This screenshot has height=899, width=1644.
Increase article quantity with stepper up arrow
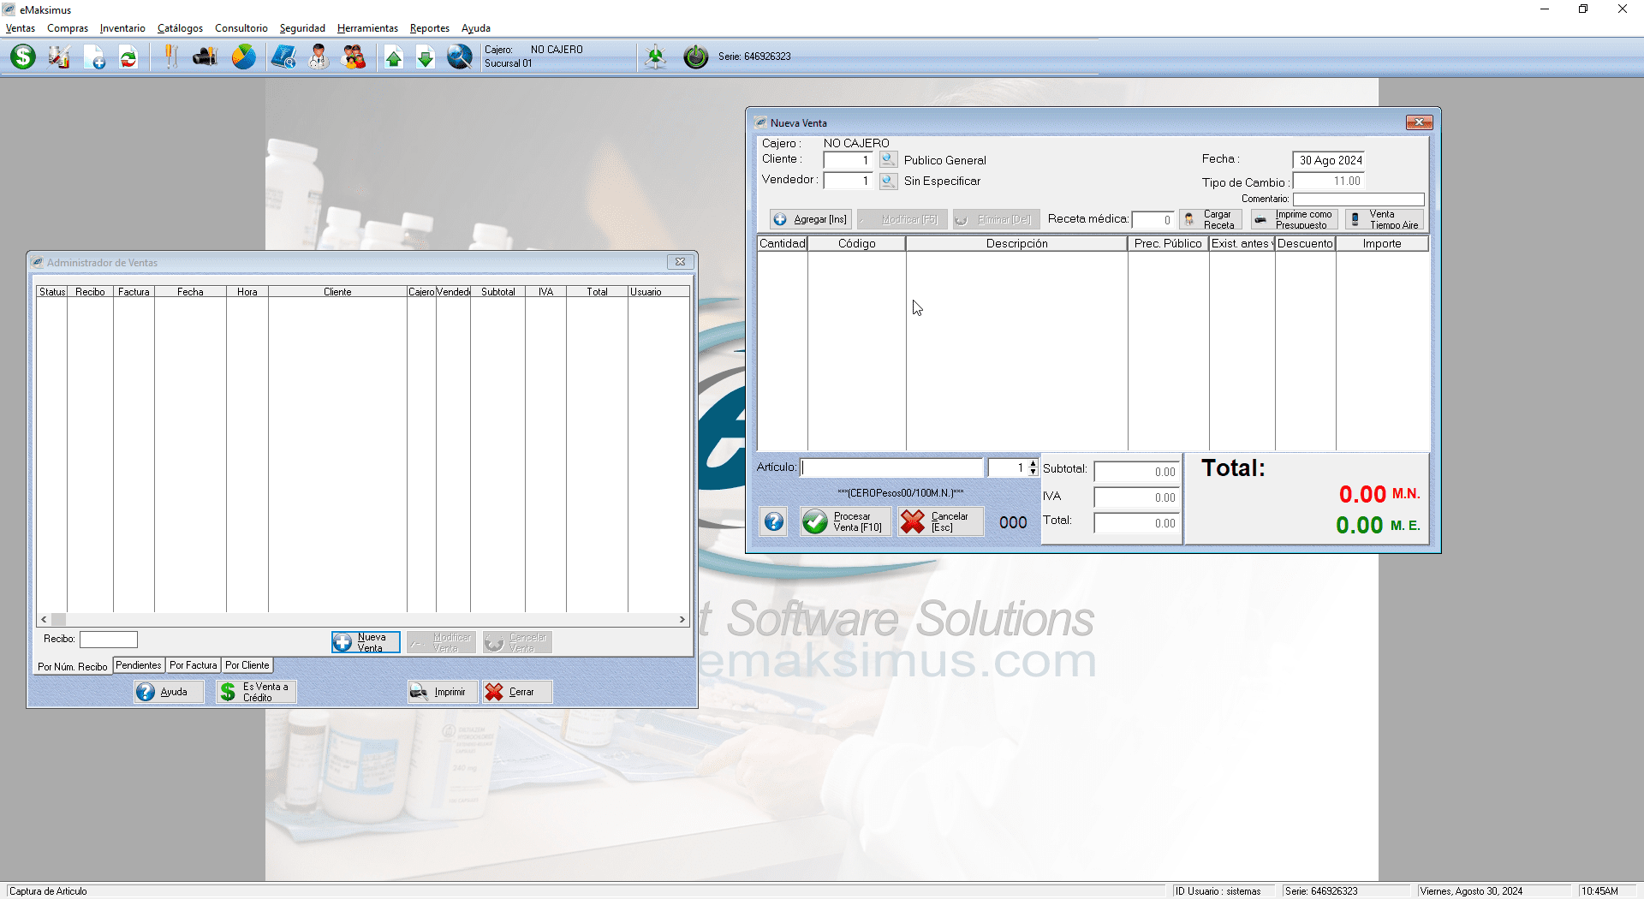coord(1033,464)
